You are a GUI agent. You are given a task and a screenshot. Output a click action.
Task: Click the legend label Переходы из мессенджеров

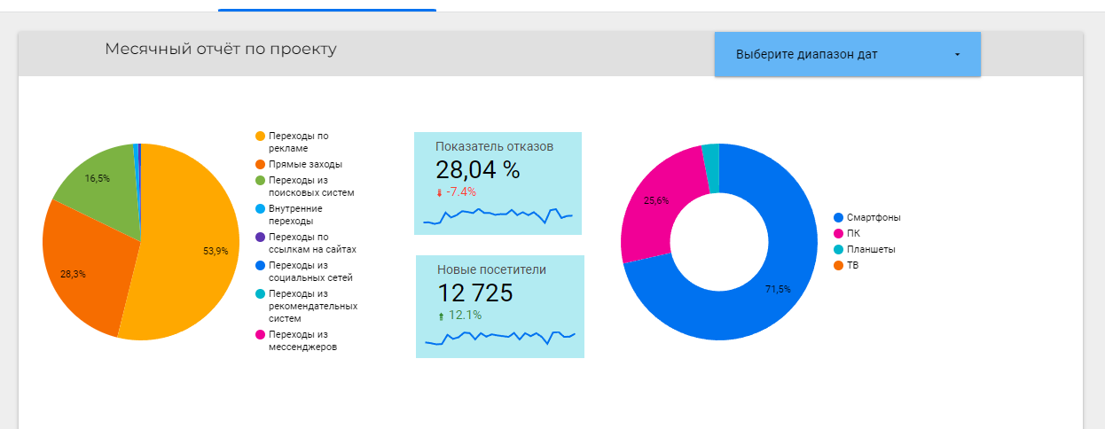coord(302,340)
